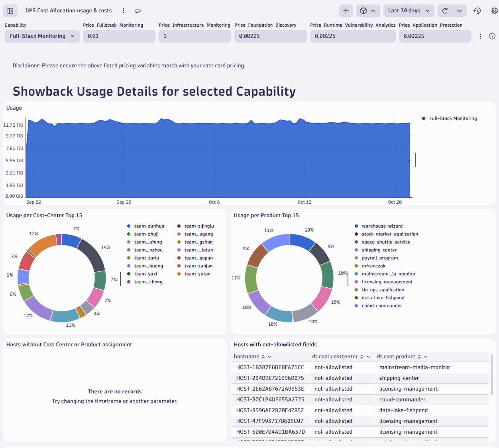Edit the Price_Fullstack_Monitoring input field

coord(119,36)
